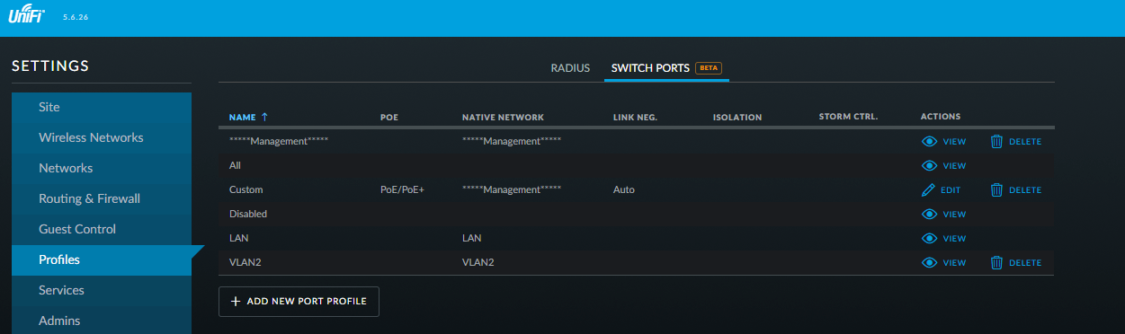Click the UniFi logo in the header
The height and width of the screenshot is (334, 1125).
28,16
